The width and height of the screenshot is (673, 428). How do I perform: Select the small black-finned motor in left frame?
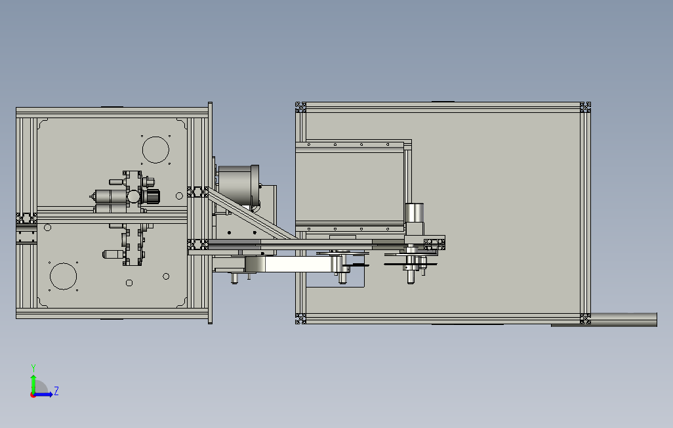click(153, 197)
